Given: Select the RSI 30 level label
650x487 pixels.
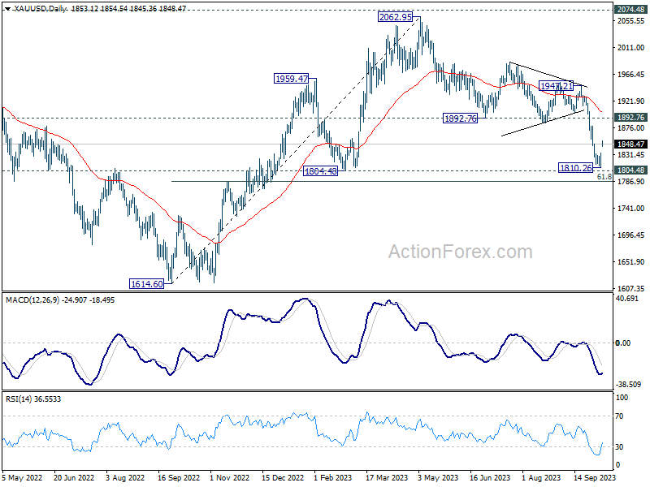Looking at the screenshot, I should coord(619,447).
